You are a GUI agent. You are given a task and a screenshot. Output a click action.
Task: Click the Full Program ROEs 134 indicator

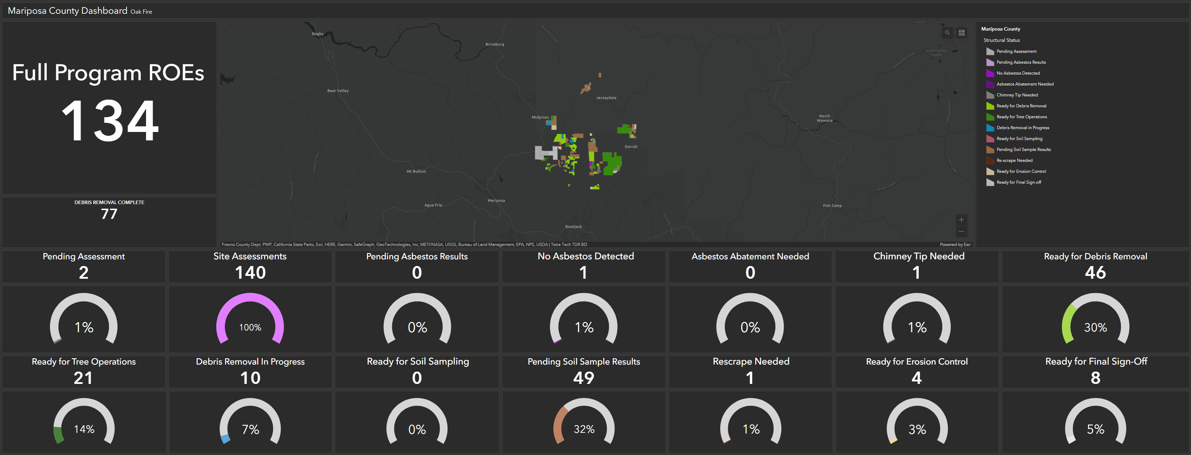[110, 120]
